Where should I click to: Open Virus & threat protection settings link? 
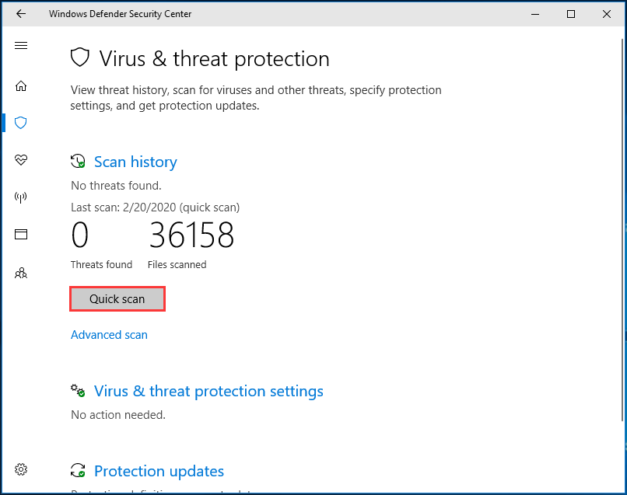[208, 391]
